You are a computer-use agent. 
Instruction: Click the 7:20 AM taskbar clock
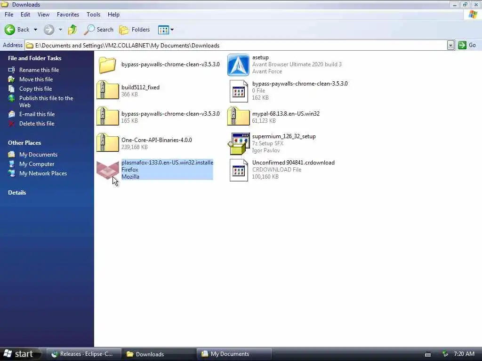[464, 354]
